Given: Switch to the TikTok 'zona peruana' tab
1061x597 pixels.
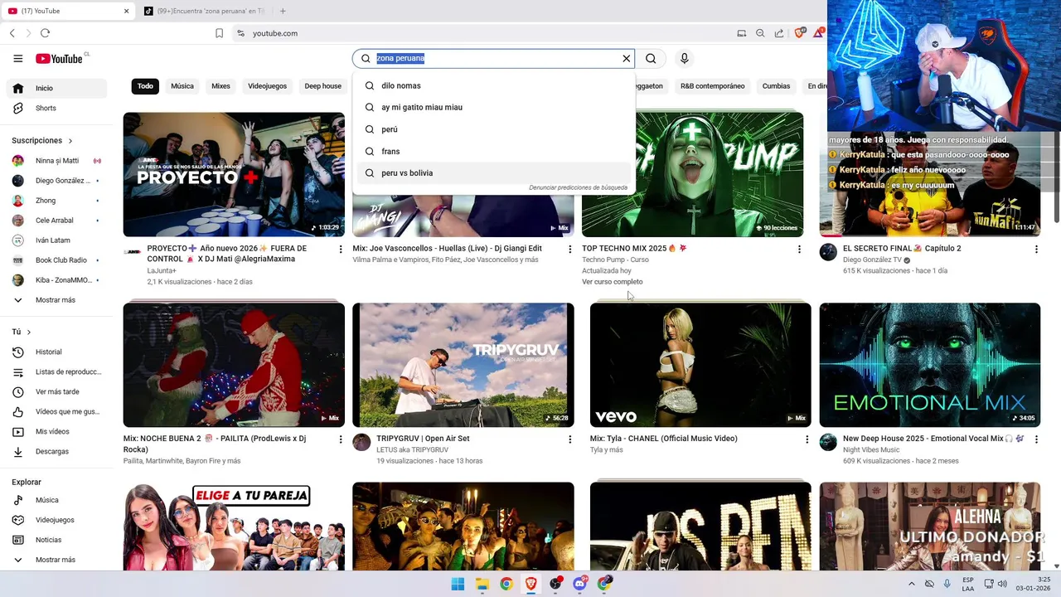Looking at the screenshot, I should (x=203, y=11).
